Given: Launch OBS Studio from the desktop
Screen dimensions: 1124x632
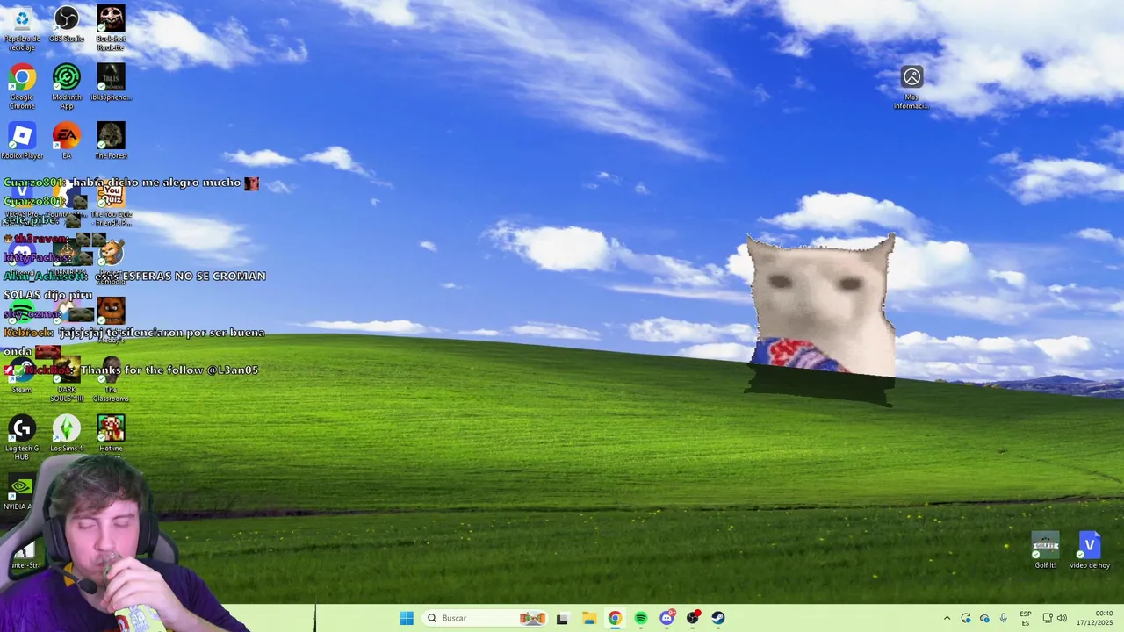Looking at the screenshot, I should pyautogui.click(x=67, y=25).
